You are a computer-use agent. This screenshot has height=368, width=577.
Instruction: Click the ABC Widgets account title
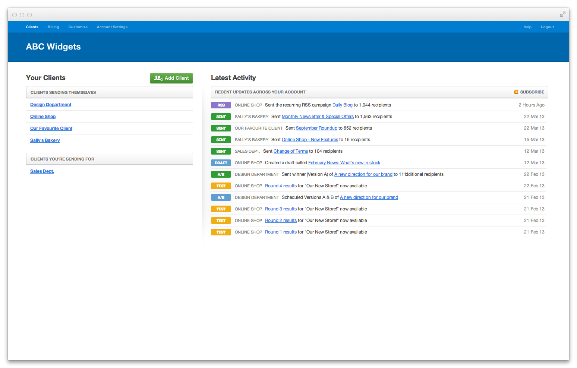point(53,47)
